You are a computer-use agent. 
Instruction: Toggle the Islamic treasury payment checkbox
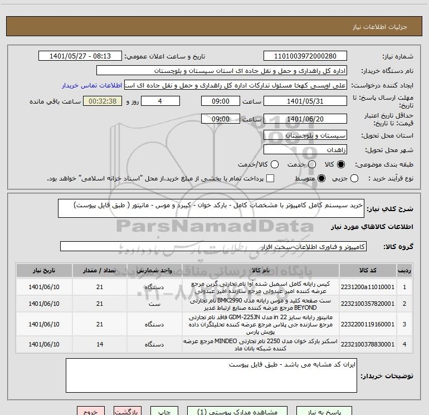[270, 178]
